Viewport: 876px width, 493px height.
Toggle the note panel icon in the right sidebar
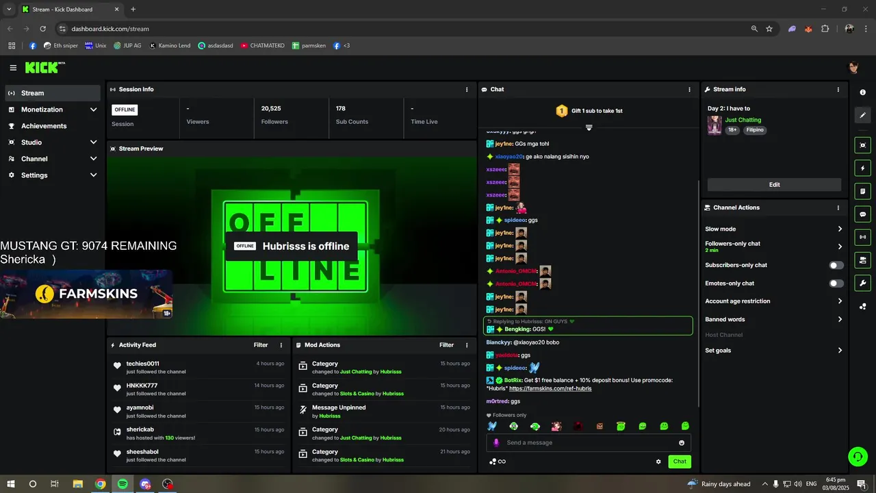coord(862,191)
